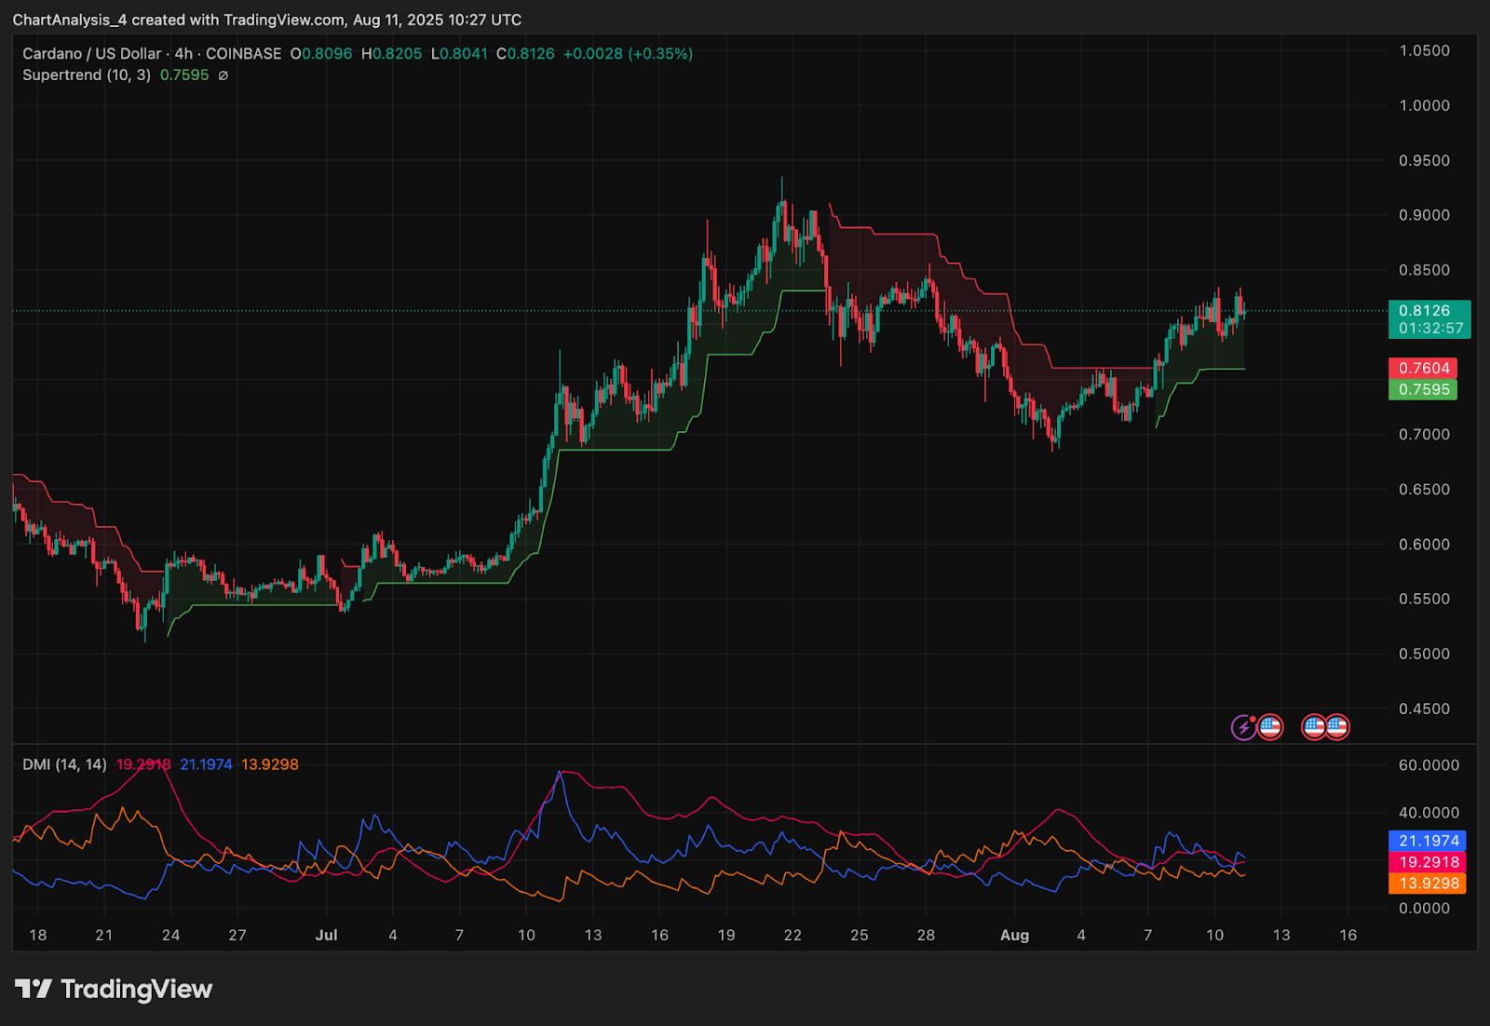Select the blue 21.1974 DMI axis label
1490x1026 pixels.
[1427, 842]
